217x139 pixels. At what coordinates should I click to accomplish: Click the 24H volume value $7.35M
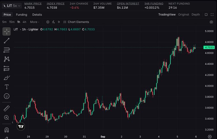[99, 8]
